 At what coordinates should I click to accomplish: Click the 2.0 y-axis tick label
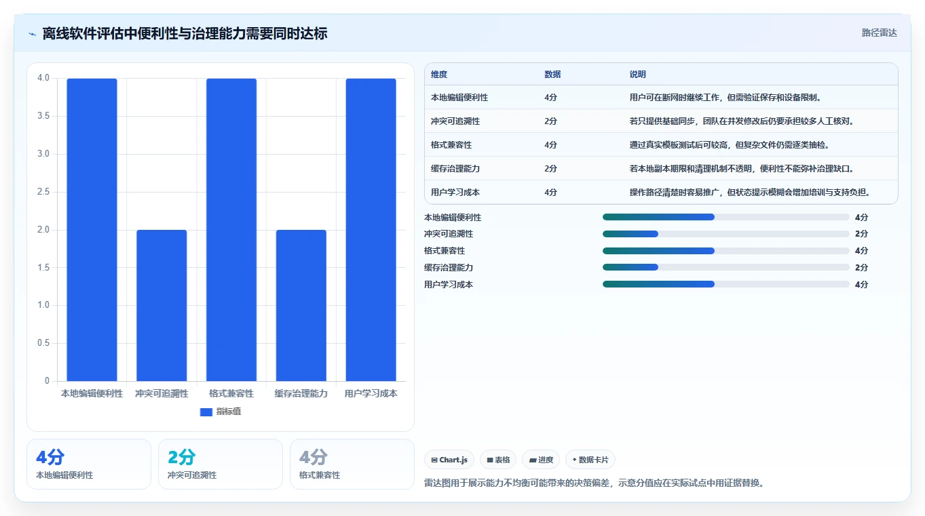(x=43, y=230)
